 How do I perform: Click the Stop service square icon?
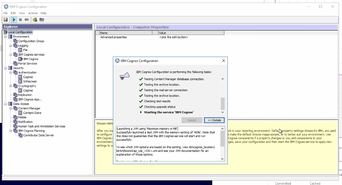(20, 20)
